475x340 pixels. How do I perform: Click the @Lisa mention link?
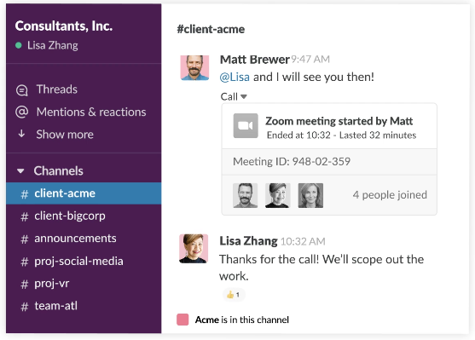(x=235, y=77)
